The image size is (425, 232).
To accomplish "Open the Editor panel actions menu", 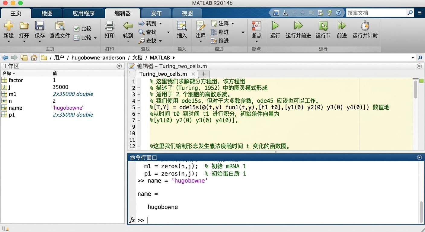I will (x=419, y=66).
